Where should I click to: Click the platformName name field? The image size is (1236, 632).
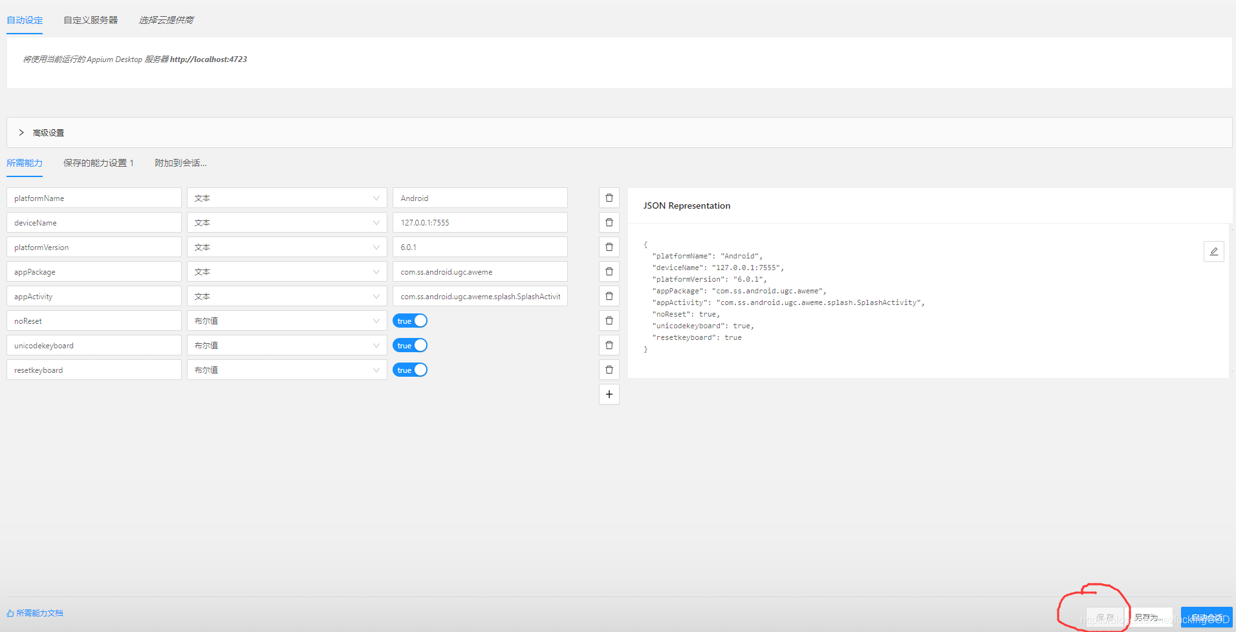pos(94,198)
